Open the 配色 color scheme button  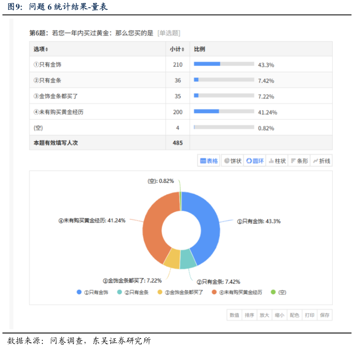pyautogui.click(x=295, y=315)
